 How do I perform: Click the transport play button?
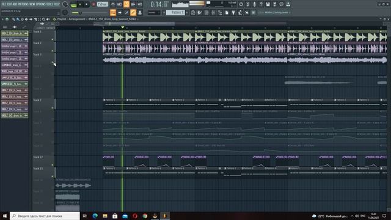(80, 4)
